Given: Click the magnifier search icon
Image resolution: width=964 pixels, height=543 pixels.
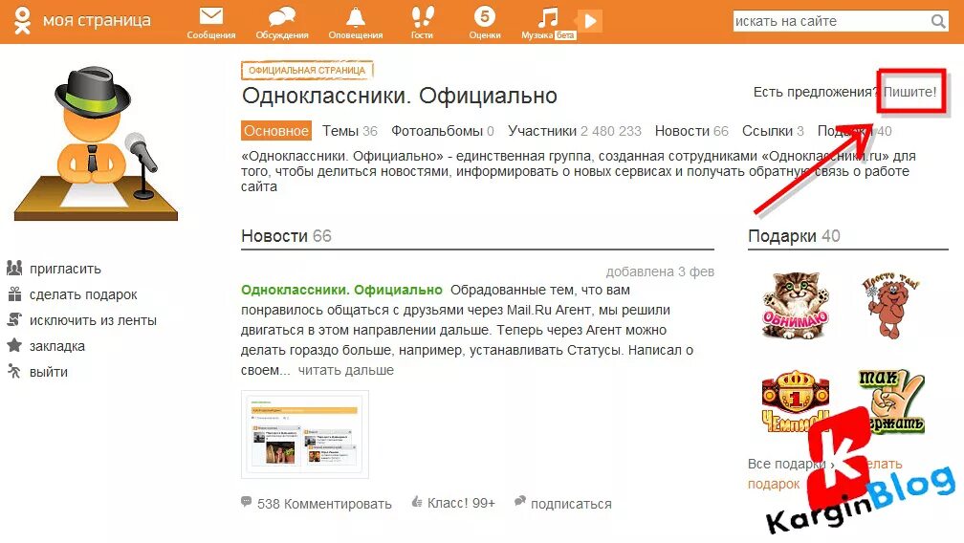Looking at the screenshot, I should pyautogui.click(x=938, y=21).
